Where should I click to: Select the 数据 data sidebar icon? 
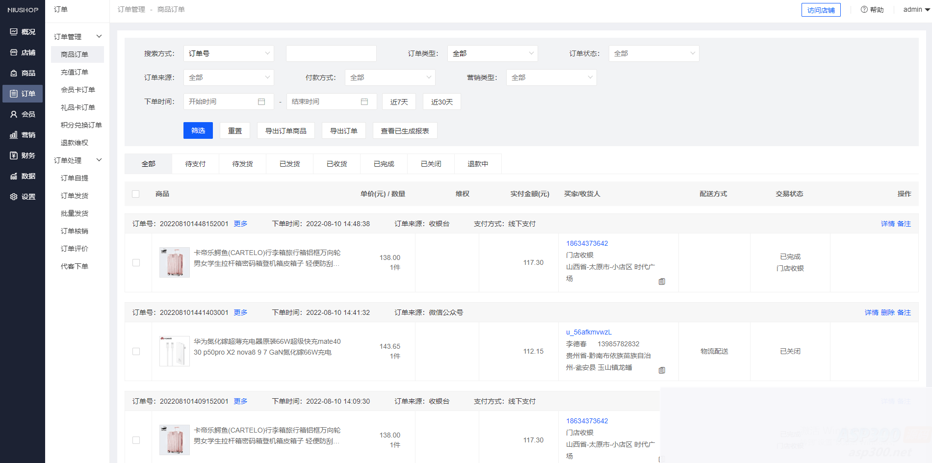point(22,176)
